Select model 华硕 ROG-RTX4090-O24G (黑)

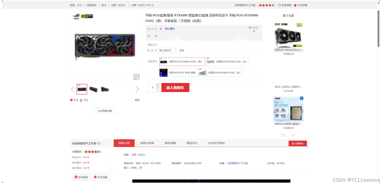point(182,62)
